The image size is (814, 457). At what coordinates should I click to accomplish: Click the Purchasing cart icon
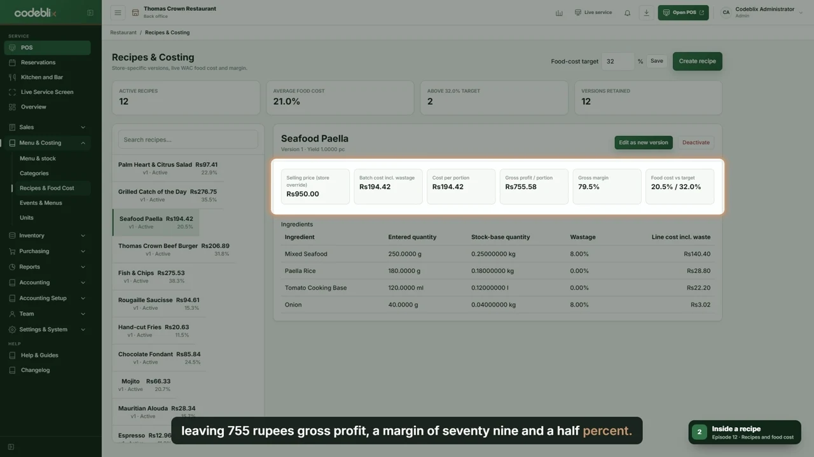(x=12, y=251)
